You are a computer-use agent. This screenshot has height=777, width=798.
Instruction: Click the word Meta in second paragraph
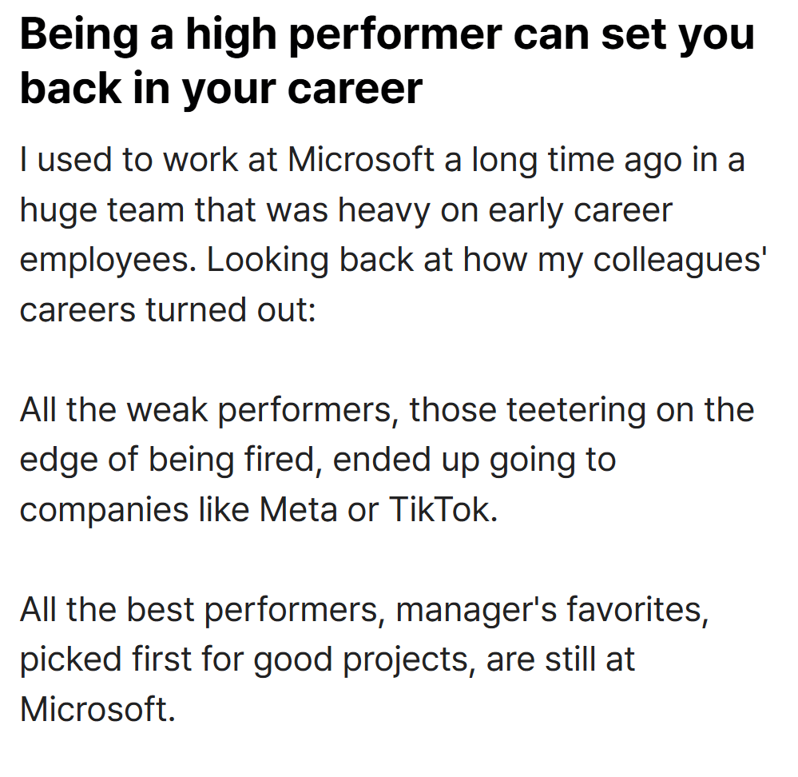click(x=298, y=508)
